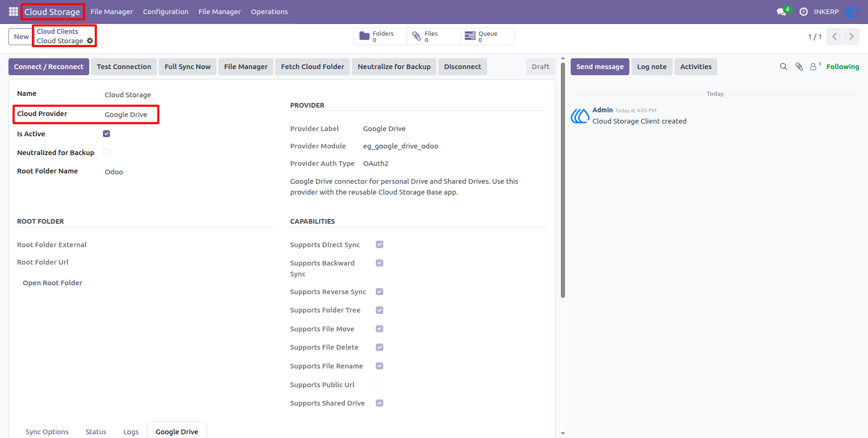Open the Operations menu

(269, 12)
